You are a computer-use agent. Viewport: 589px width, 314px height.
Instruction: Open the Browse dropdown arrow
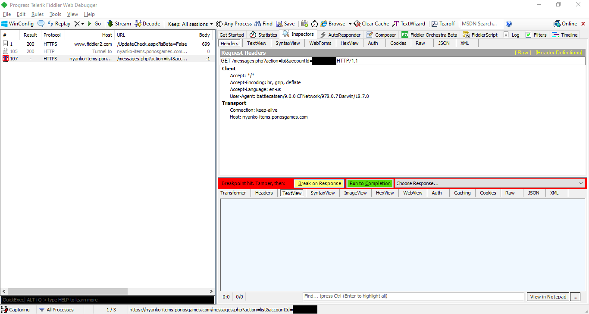pyautogui.click(x=350, y=24)
